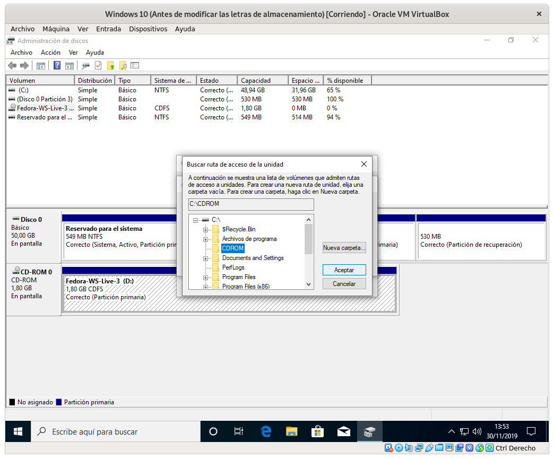Open Microsoft Edge from the taskbar

[x=266, y=431]
